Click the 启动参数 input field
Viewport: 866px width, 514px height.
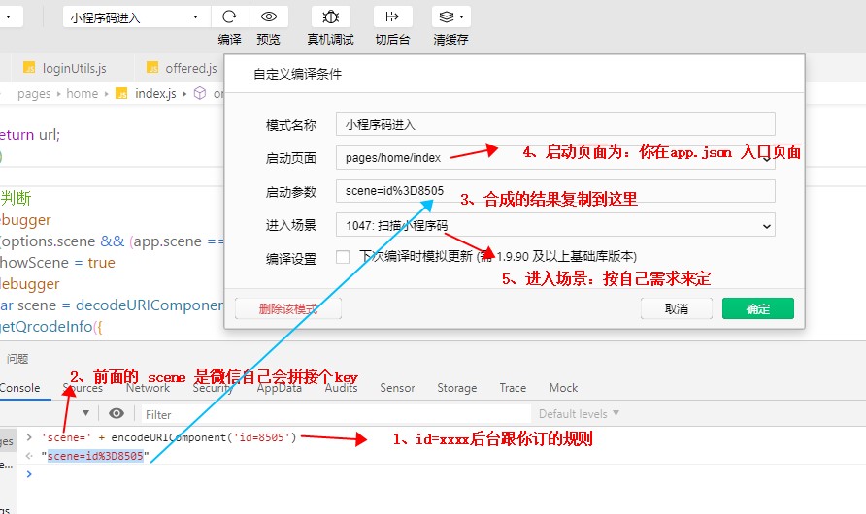click(x=555, y=191)
